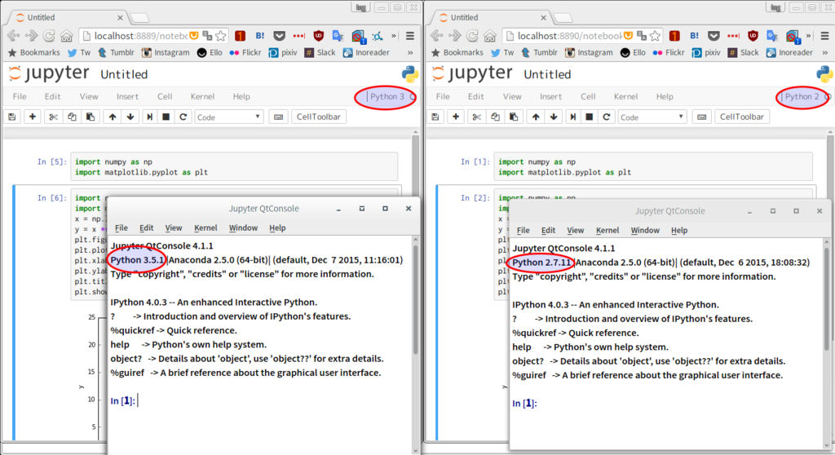Open Cell menu in right Jupyter notebook

(x=588, y=96)
